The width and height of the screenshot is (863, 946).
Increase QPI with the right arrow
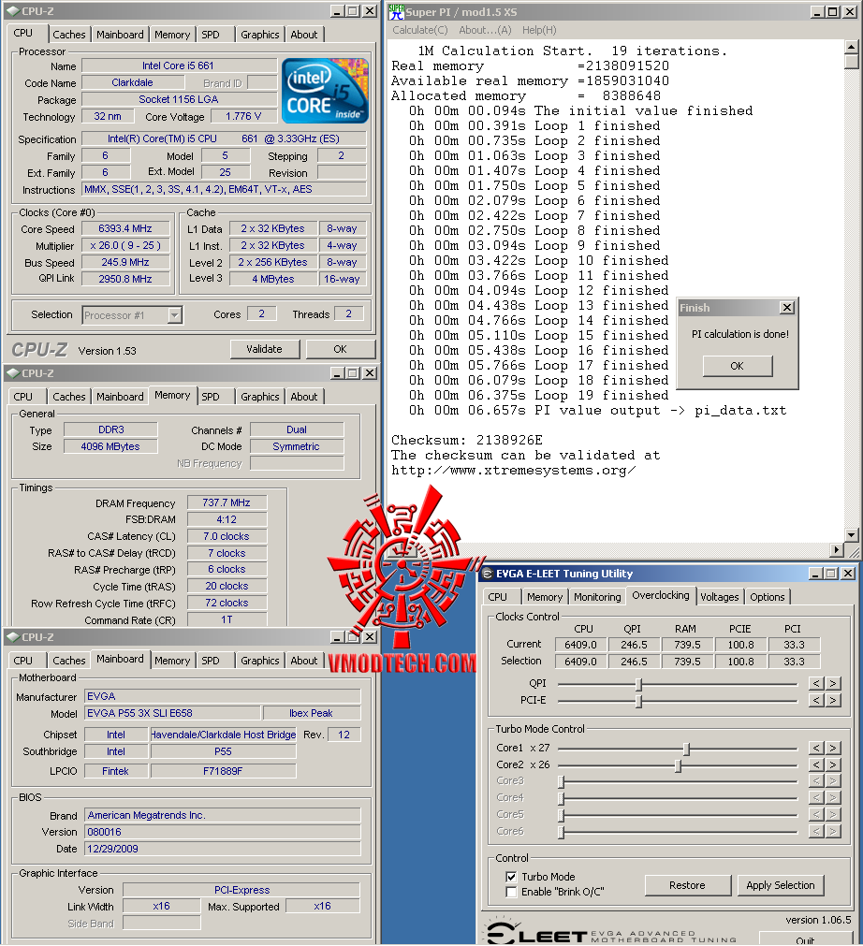(x=833, y=683)
